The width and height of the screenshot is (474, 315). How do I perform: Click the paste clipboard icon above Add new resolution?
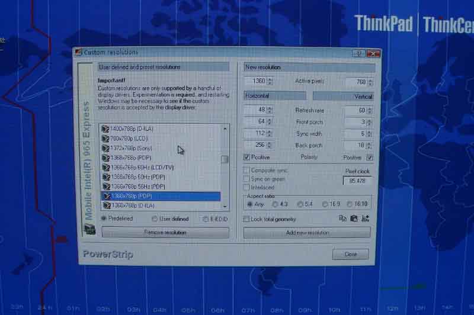(354, 218)
